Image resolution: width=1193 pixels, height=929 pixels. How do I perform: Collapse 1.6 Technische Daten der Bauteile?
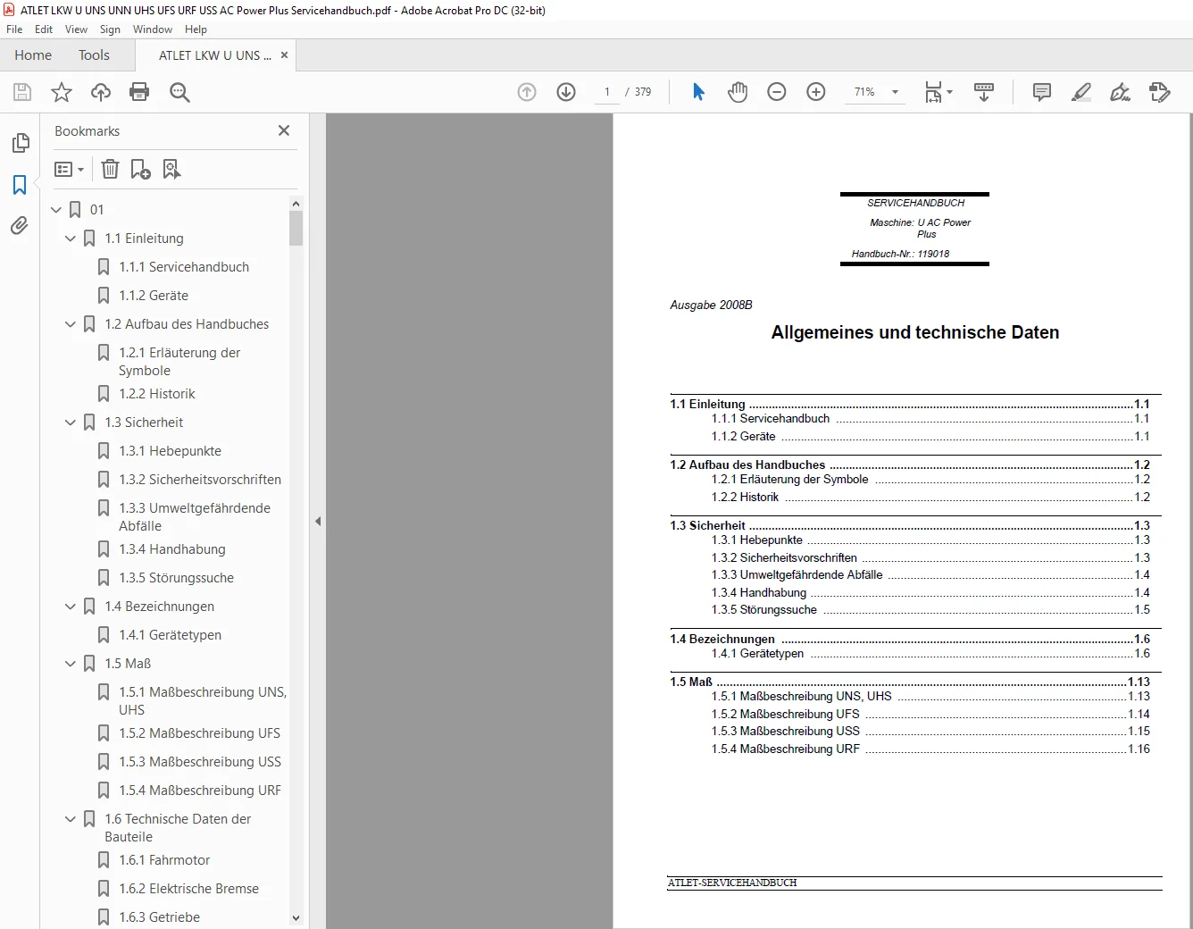coord(71,819)
